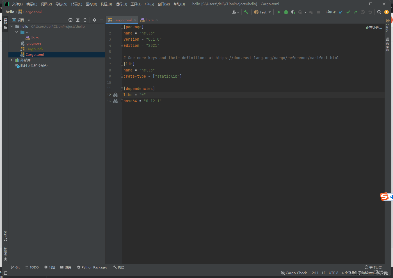Open the 重构(R) menu
The height and width of the screenshot is (278, 393).
(x=92, y=4)
